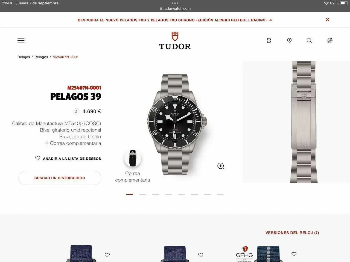350x262 pixels.
Task: Select the second carousel slide indicator
Action: coord(142,194)
